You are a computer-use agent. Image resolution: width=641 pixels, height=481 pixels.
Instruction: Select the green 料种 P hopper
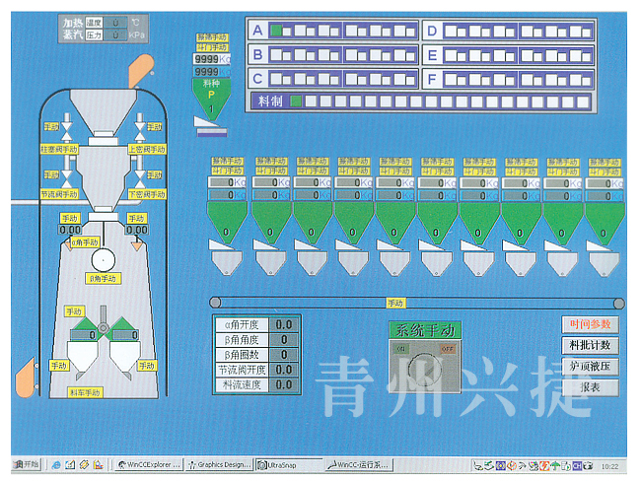tap(209, 96)
